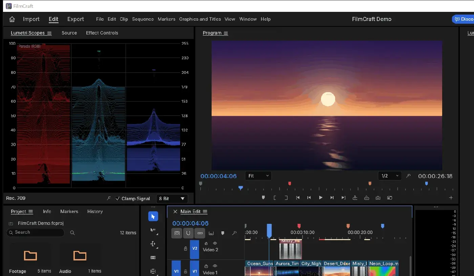Export a frame with the camera icon
This screenshot has width=474, height=276.
(378, 198)
